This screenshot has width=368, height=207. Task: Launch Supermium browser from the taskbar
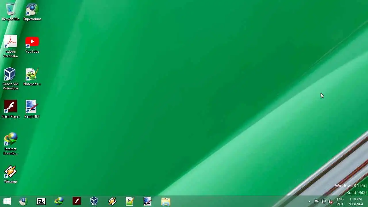coord(23,201)
